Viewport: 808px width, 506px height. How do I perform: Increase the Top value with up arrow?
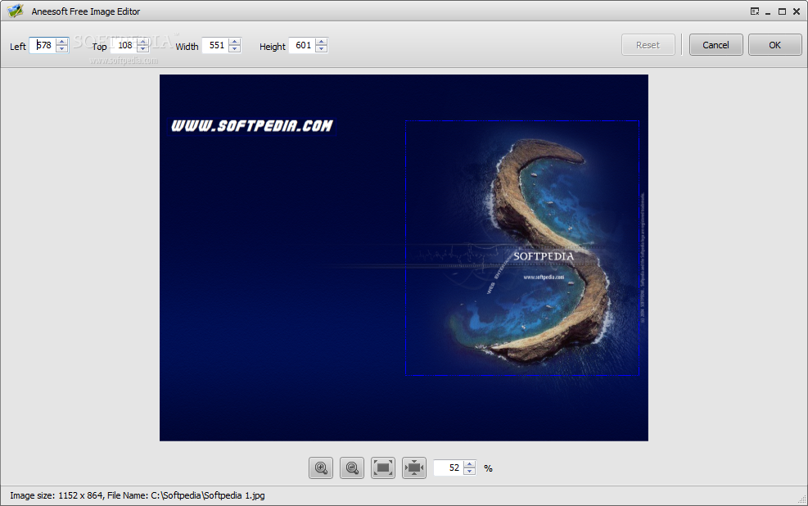click(142, 42)
